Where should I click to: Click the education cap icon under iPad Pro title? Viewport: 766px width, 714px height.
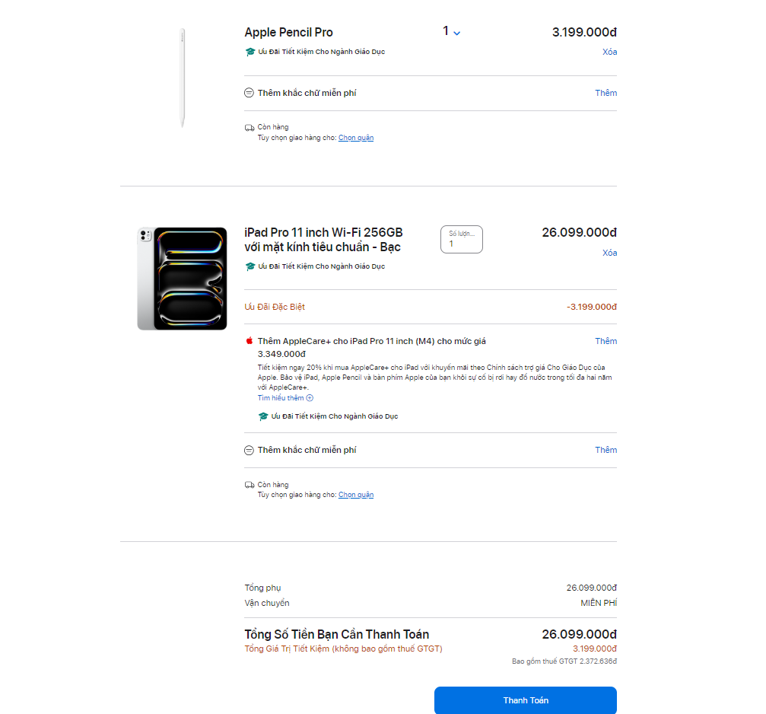(250, 266)
